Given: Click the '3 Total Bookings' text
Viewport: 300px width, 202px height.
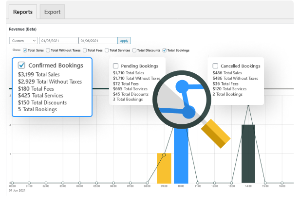Looking at the screenshot, I should 128,100.
